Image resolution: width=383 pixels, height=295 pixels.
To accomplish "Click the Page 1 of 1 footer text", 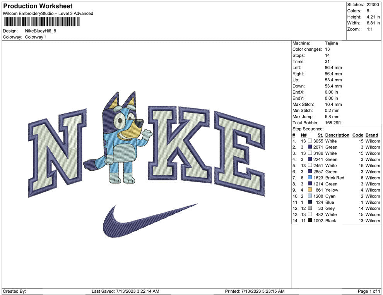I will (369, 291).
